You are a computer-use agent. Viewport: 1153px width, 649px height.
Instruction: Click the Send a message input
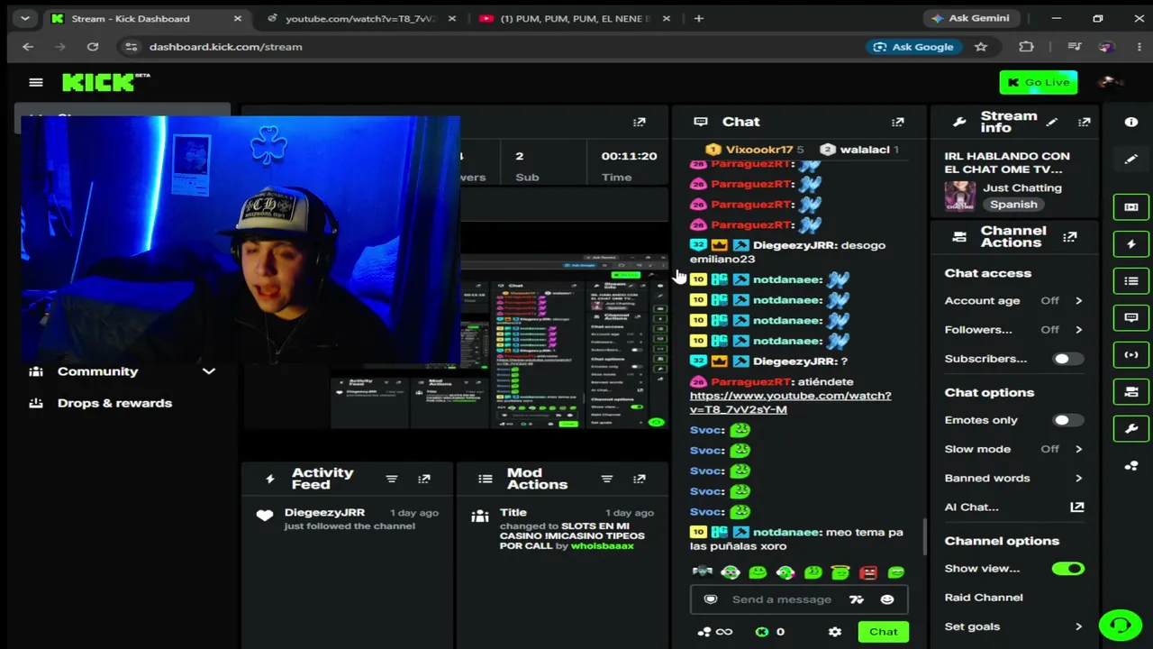pyautogui.click(x=782, y=599)
